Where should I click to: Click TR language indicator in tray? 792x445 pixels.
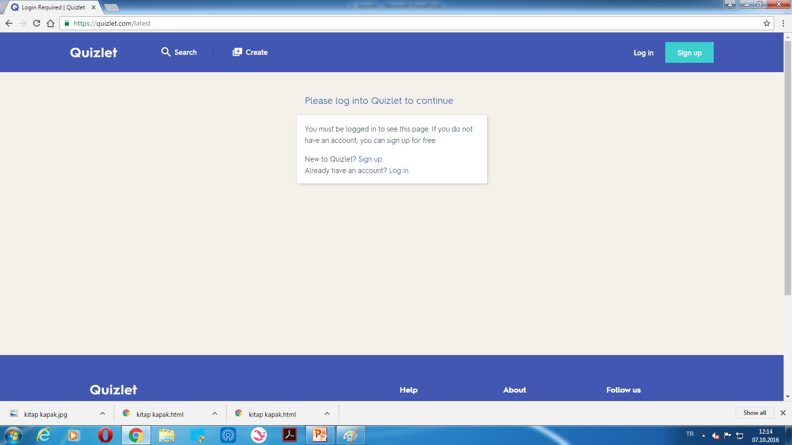(x=690, y=434)
